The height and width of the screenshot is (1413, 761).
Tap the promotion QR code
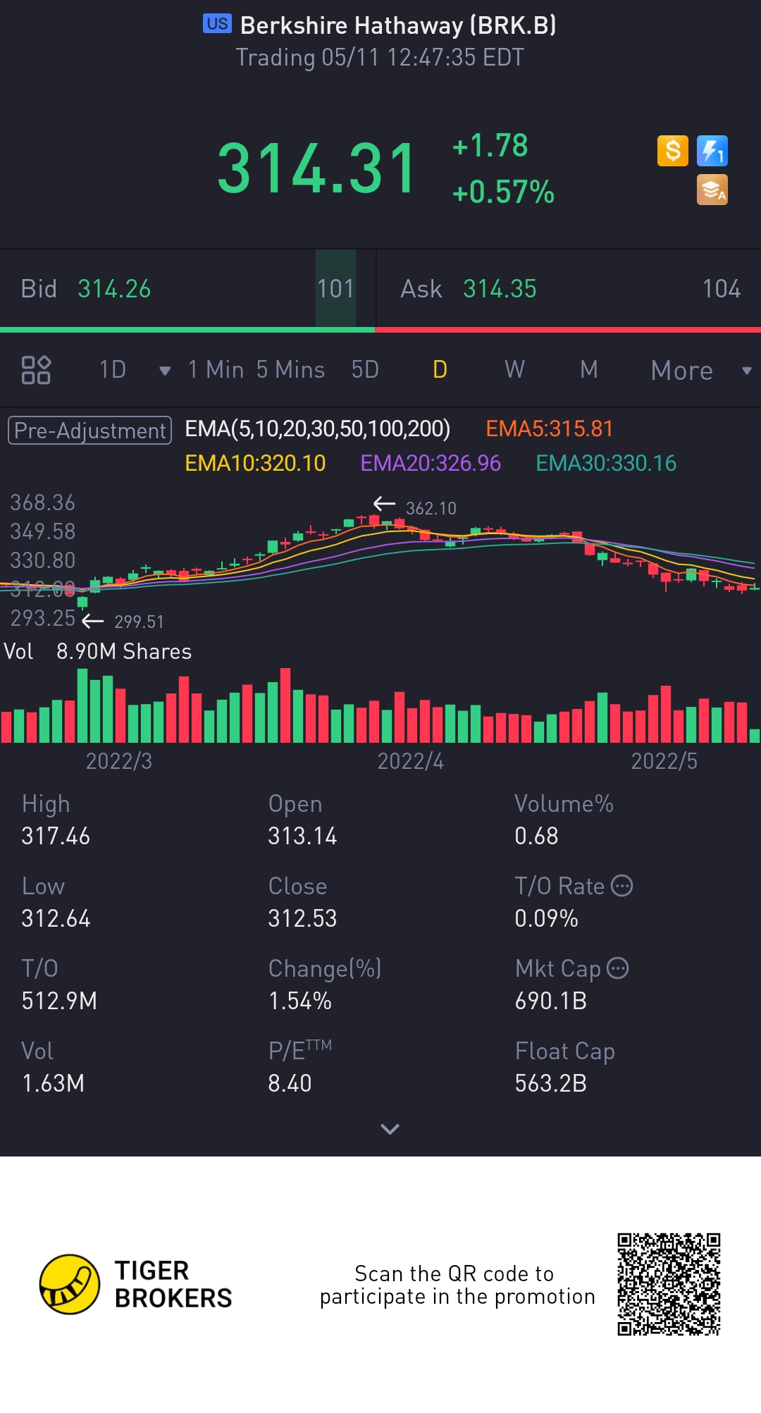click(x=669, y=1284)
